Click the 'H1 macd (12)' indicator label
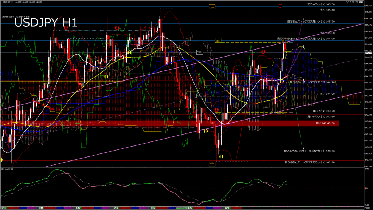This screenshot has height=210, width=373. (x=7, y=169)
